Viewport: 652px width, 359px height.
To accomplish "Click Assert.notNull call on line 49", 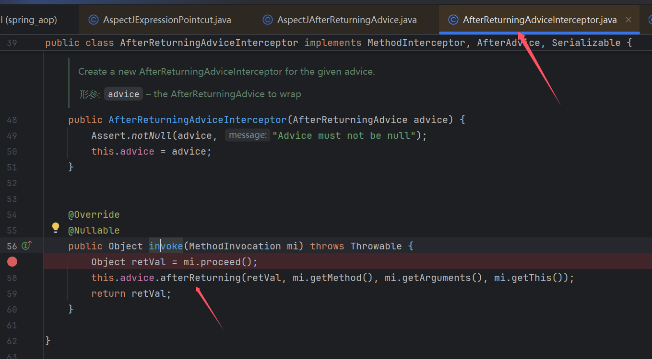I will click(131, 135).
